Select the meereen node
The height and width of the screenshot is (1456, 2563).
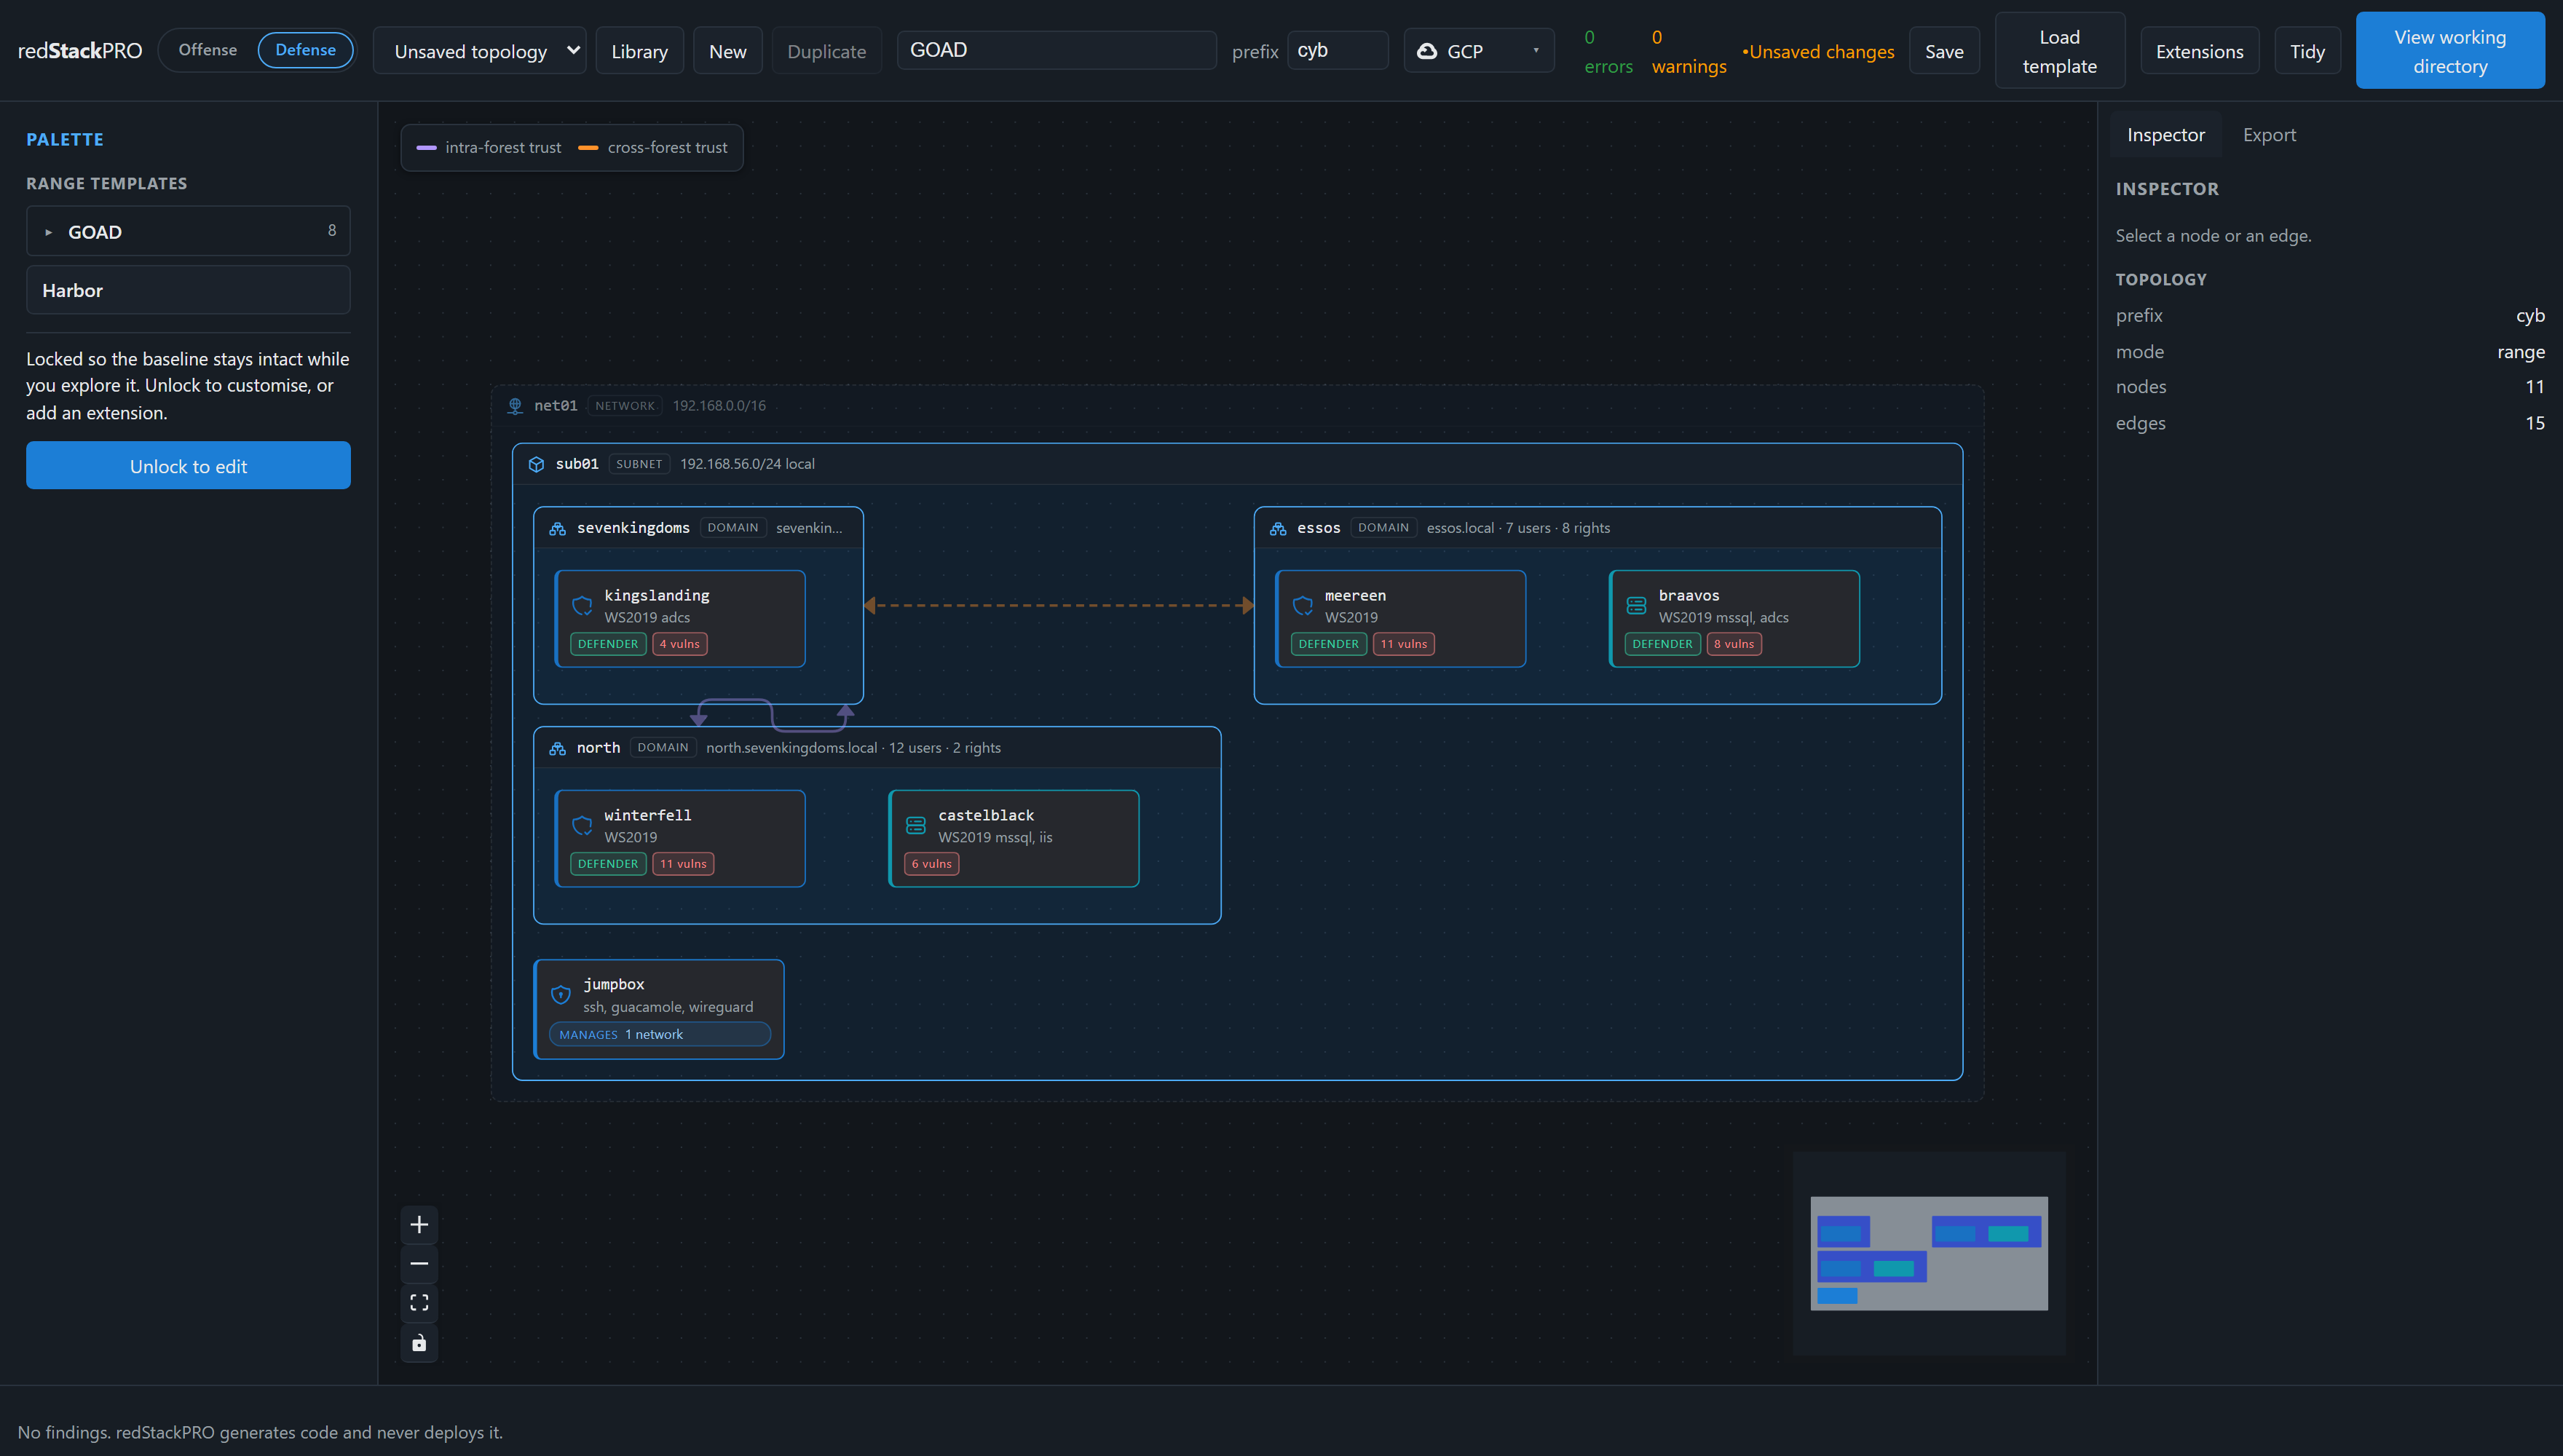tap(1401, 619)
